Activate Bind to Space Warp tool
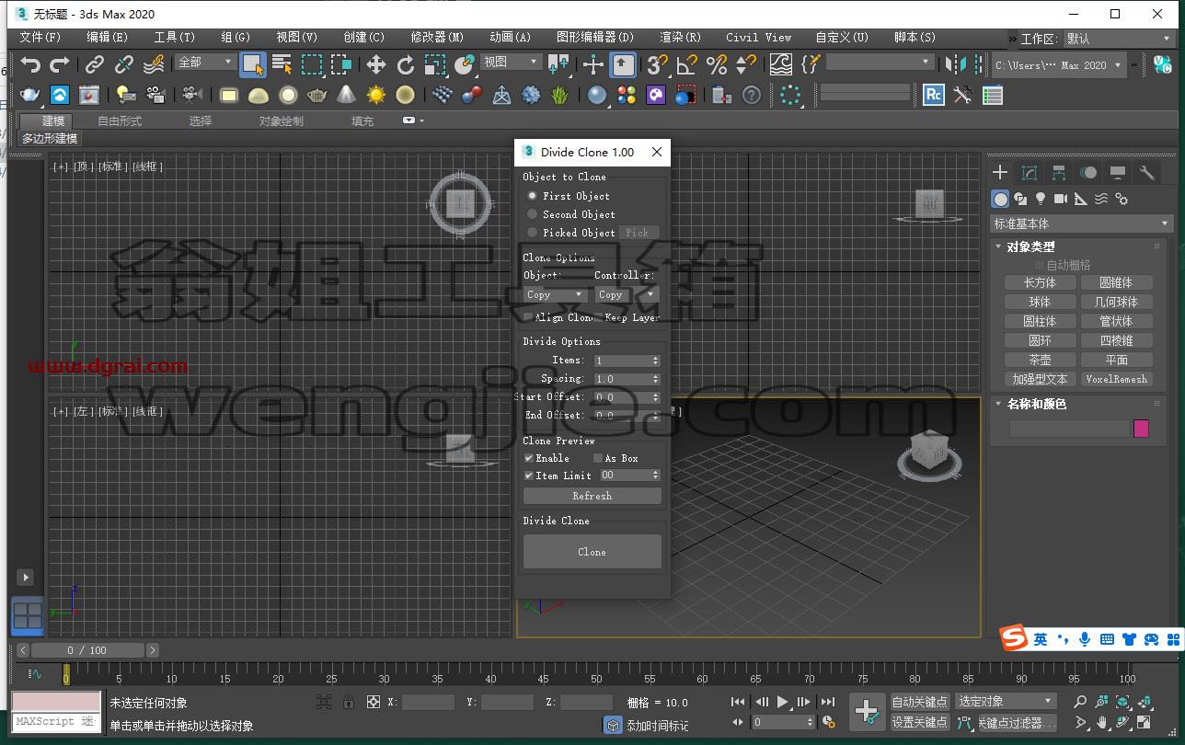1185x745 pixels. click(x=155, y=64)
